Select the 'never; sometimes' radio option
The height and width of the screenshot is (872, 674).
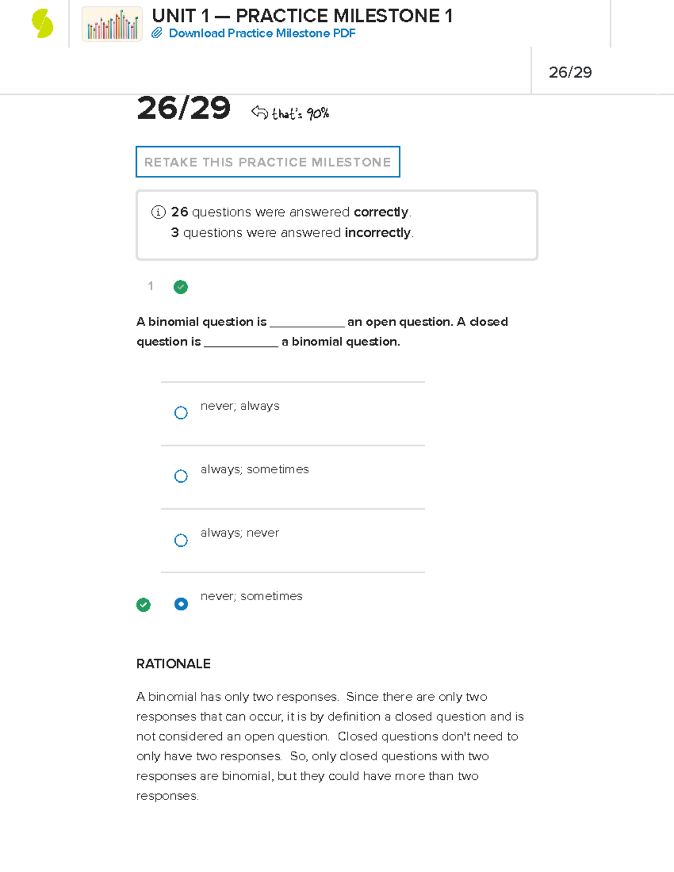click(181, 604)
